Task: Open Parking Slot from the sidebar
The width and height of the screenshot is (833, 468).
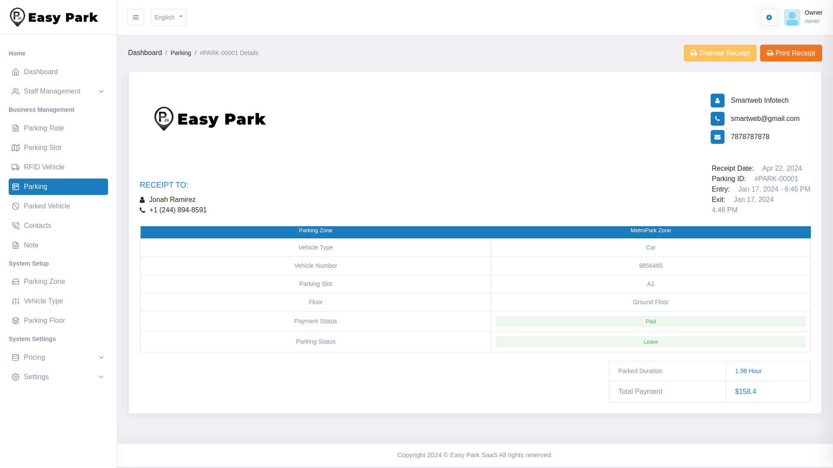Action: pyautogui.click(x=16, y=148)
